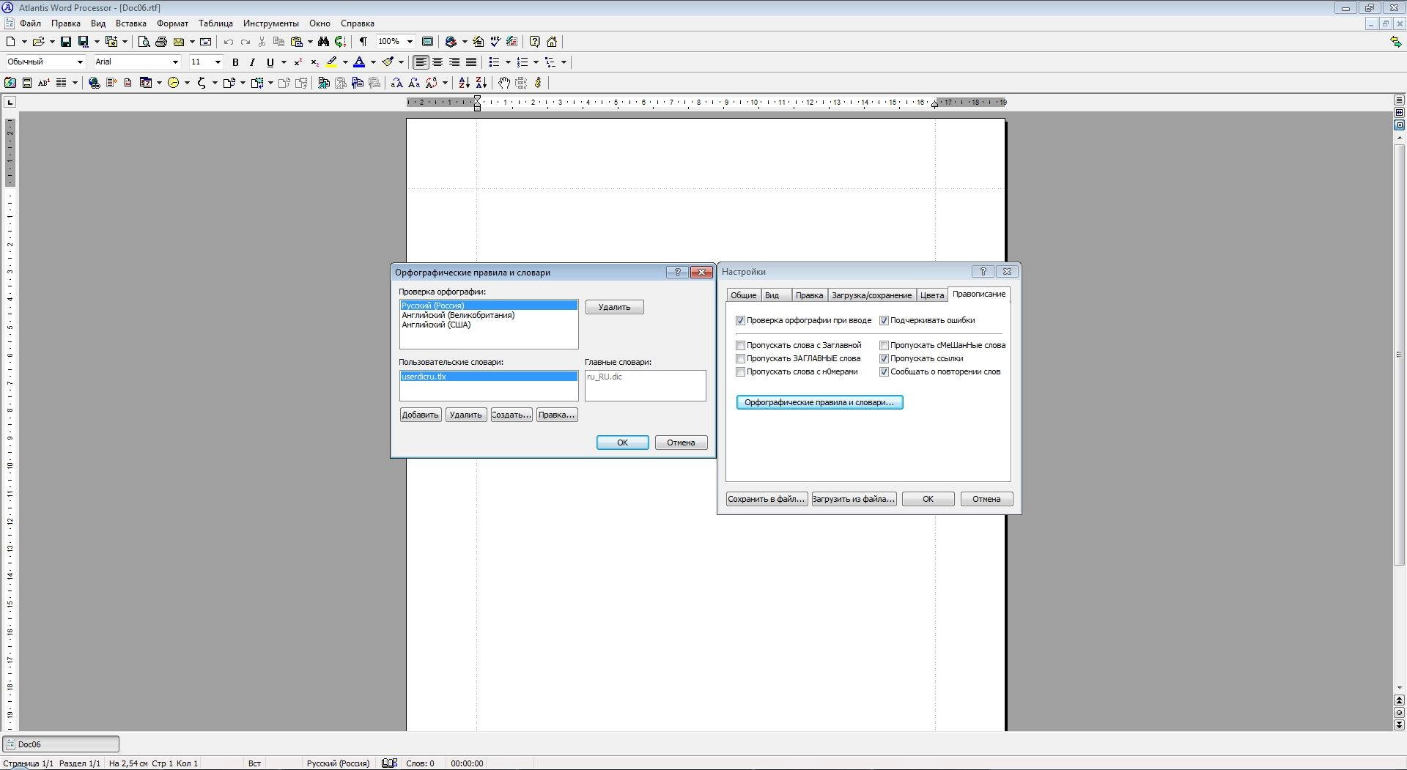Save the document with floppy icon
The height and width of the screenshot is (770, 1407).
tap(65, 42)
